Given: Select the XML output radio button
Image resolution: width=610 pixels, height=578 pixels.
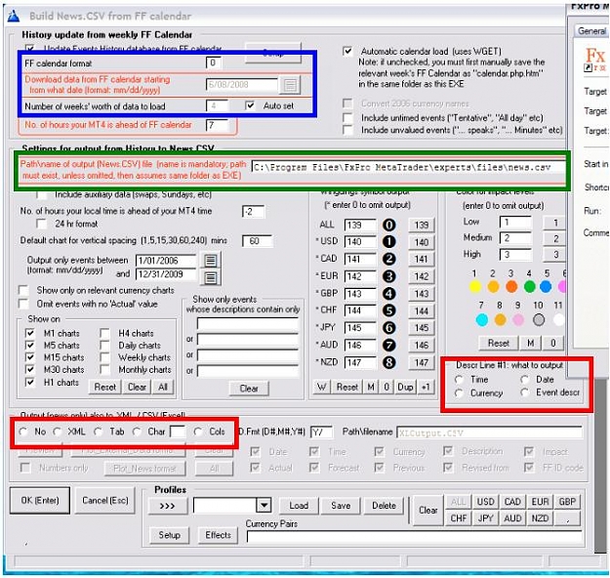Looking at the screenshot, I should pyautogui.click(x=58, y=432).
